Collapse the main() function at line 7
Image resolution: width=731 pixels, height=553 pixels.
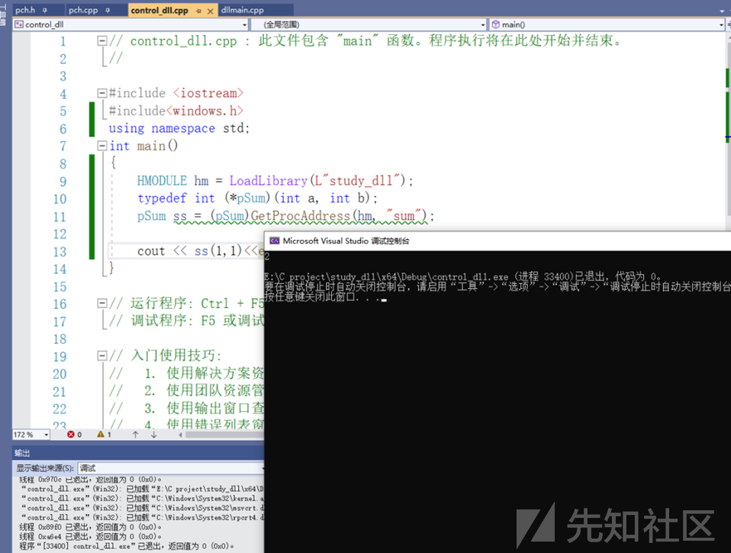[101, 146]
